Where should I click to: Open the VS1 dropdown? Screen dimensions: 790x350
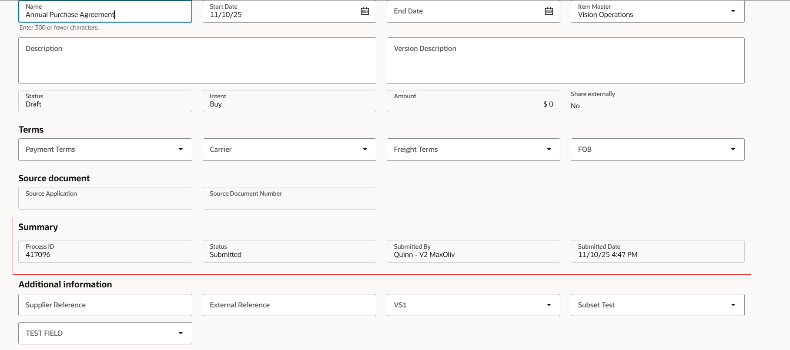coord(549,305)
